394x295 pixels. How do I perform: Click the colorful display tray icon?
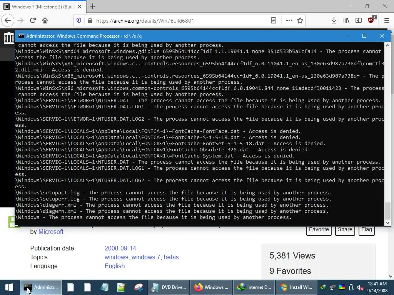pyautogui.click(x=342, y=287)
